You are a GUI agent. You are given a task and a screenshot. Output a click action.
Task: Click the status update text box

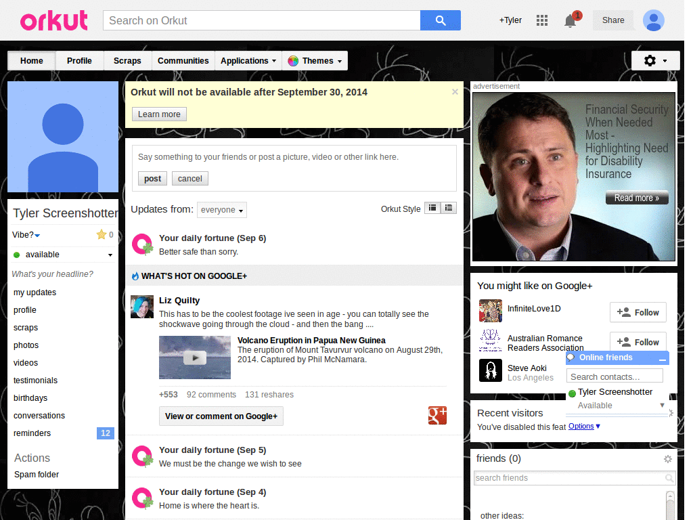coord(294,157)
